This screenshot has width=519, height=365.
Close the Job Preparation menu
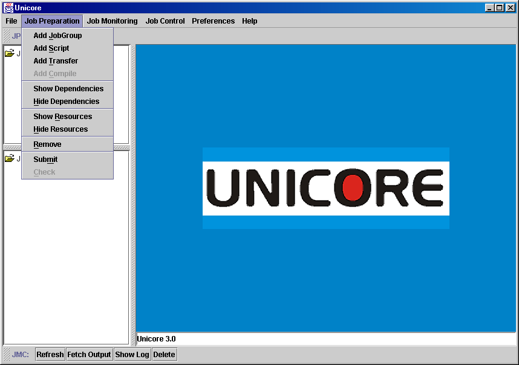(52, 21)
